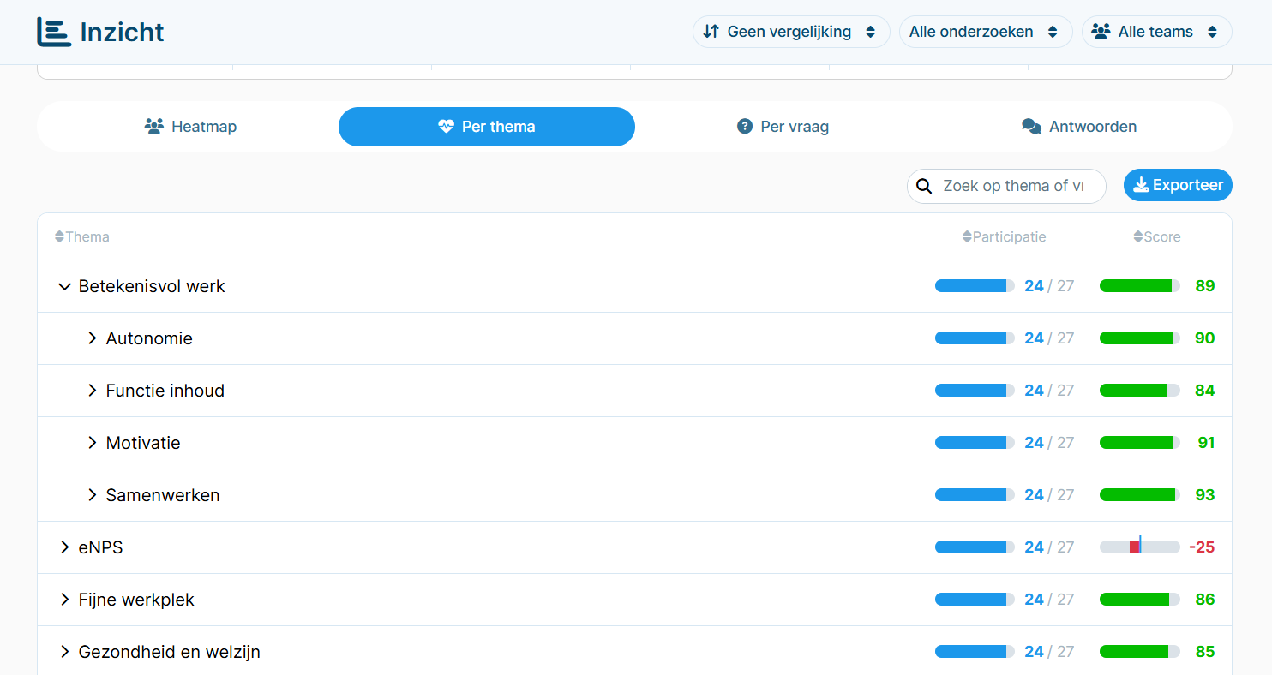The height and width of the screenshot is (675, 1272).
Task: Click the Inzicht title text
Action: click(x=122, y=33)
